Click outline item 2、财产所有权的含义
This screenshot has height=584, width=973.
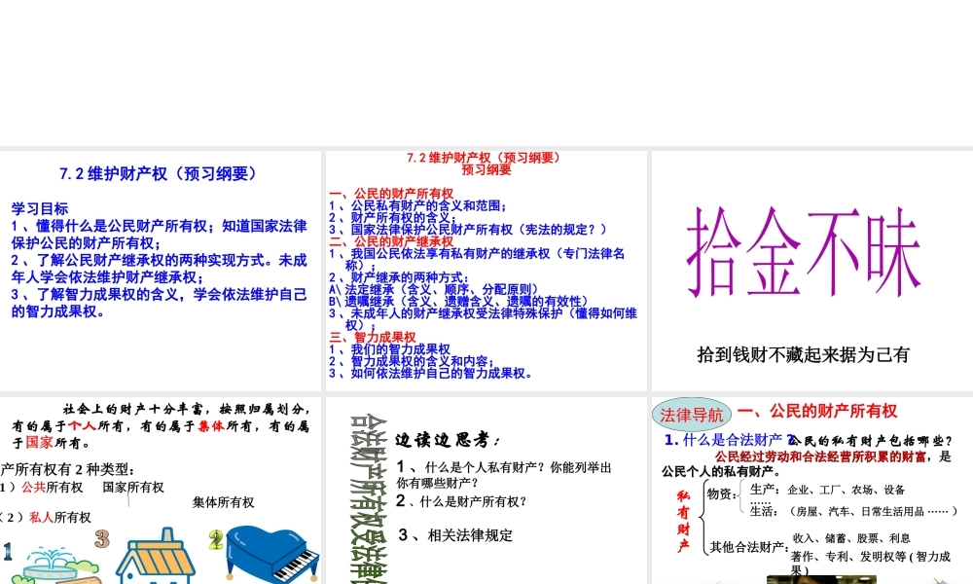pyautogui.click(x=393, y=217)
